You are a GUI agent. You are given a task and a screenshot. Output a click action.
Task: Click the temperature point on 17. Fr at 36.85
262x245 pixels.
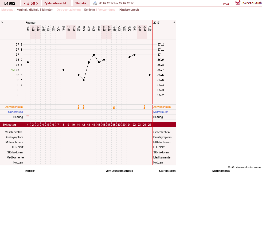click(x=99, y=62)
